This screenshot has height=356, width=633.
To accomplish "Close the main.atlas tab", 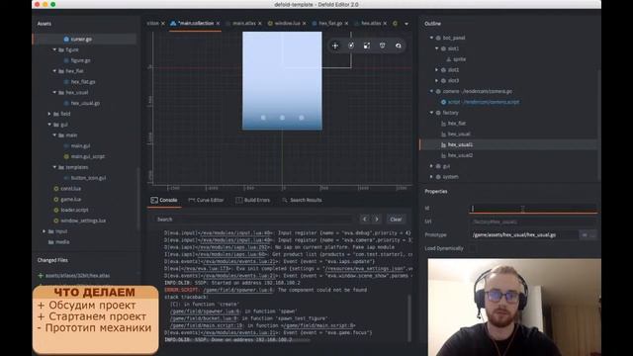I will point(259,24).
